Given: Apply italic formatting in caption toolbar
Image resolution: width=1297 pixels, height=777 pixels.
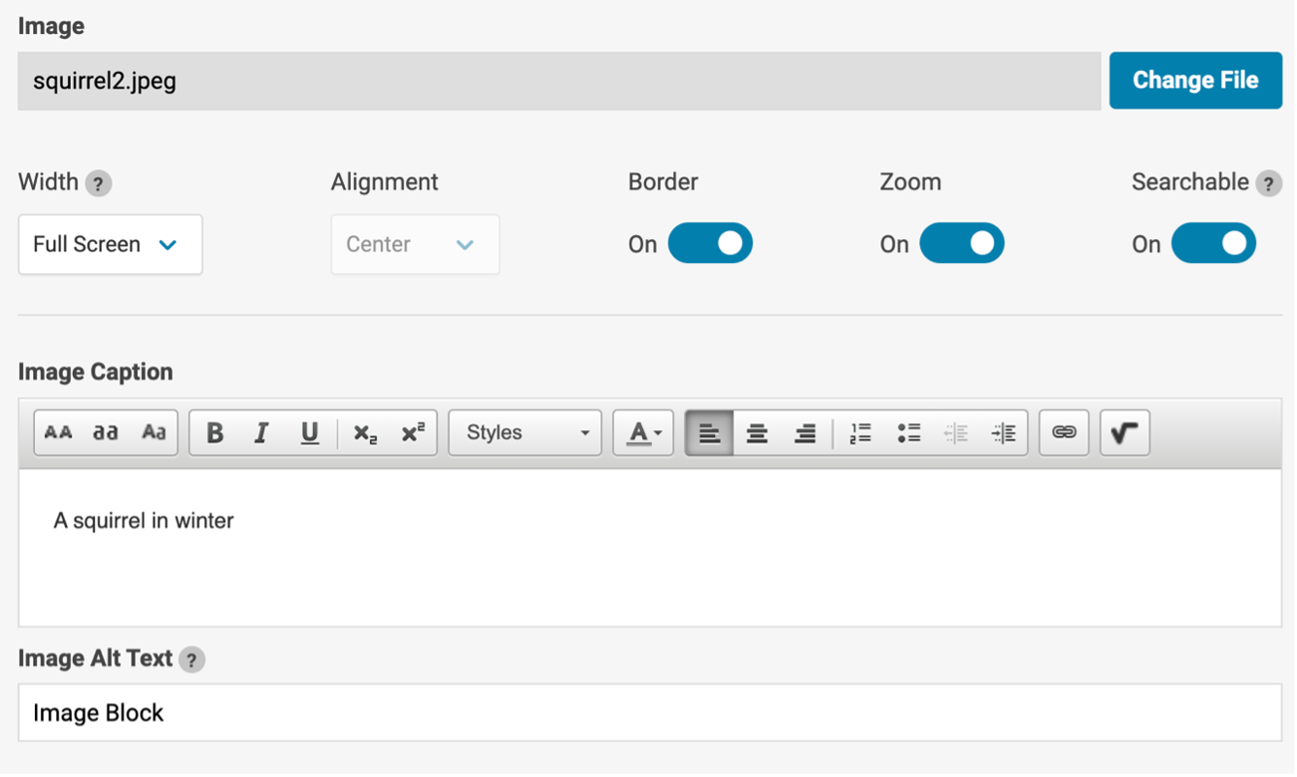Looking at the screenshot, I should (261, 433).
